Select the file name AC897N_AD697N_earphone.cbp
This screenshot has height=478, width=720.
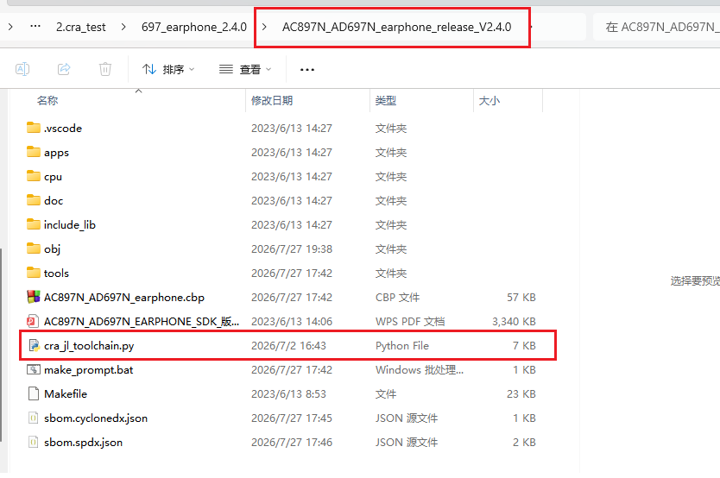124,298
